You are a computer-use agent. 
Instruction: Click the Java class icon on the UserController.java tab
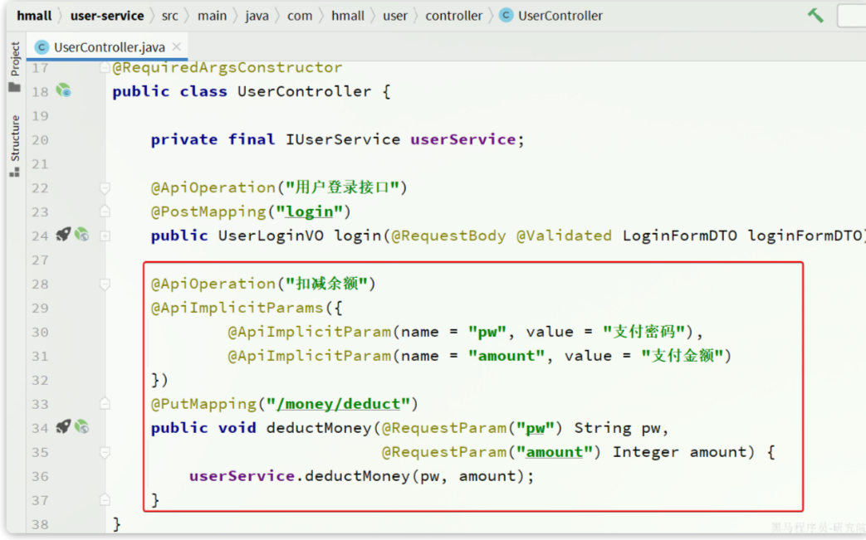42,47
